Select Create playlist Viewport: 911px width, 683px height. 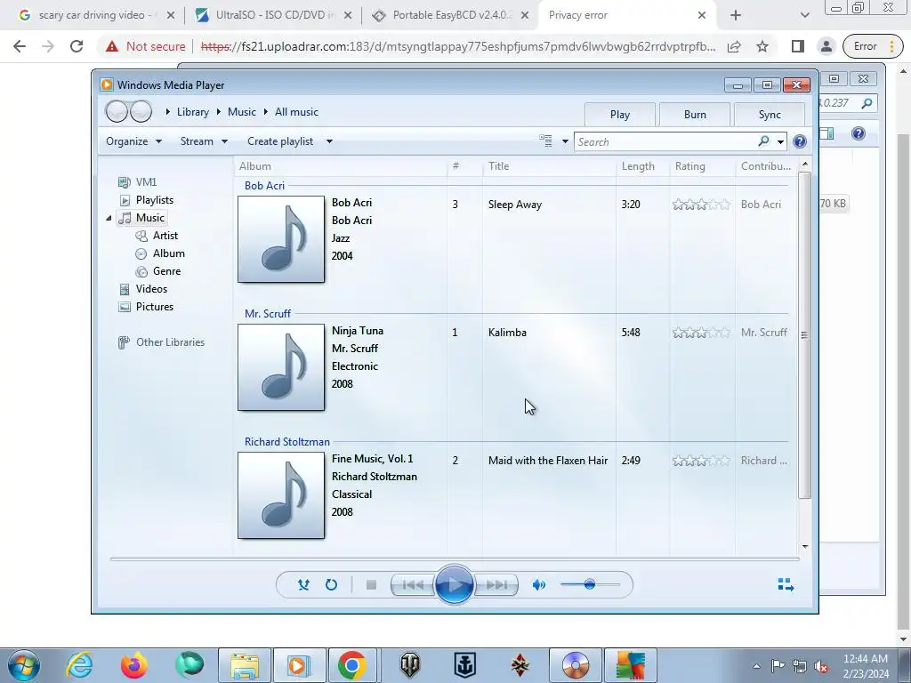tap(280, 141)
